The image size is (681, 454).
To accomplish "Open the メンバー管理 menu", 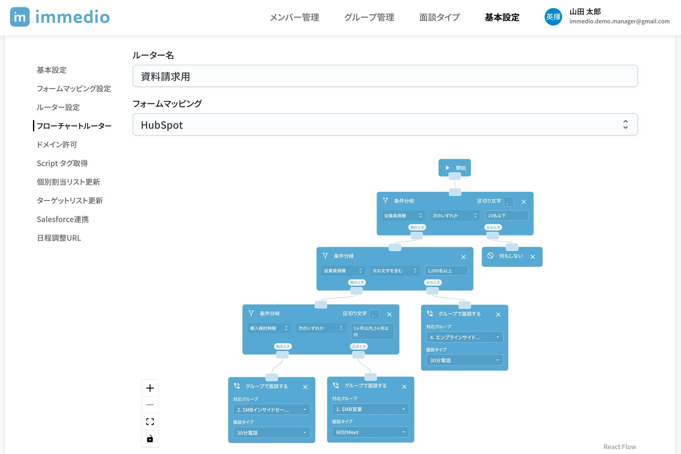I will click(x=294, y=17).
